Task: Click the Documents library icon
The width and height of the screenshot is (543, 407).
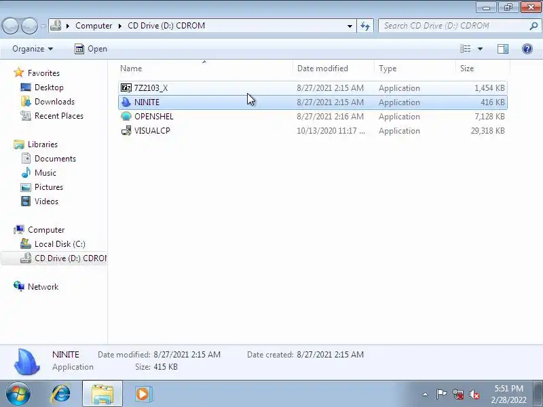Action: point(26,158)
